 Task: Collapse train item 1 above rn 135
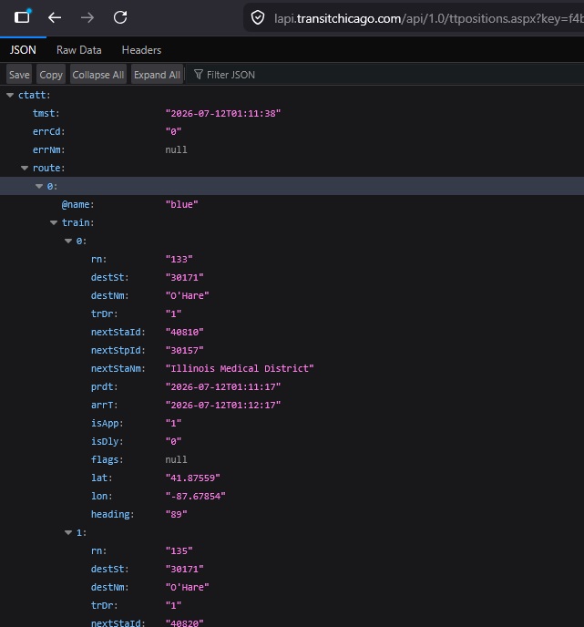point(68,532)
